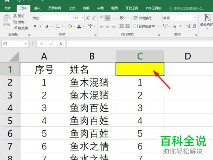Open the PDF工具集 tab
Image resolution: width=213 pixels, height=160 pixels.
pos(153,8)
